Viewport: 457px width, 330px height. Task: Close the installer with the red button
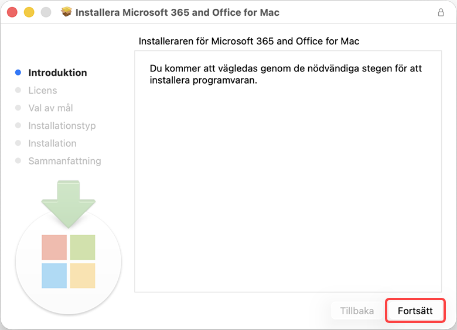[x=12, y=12]
